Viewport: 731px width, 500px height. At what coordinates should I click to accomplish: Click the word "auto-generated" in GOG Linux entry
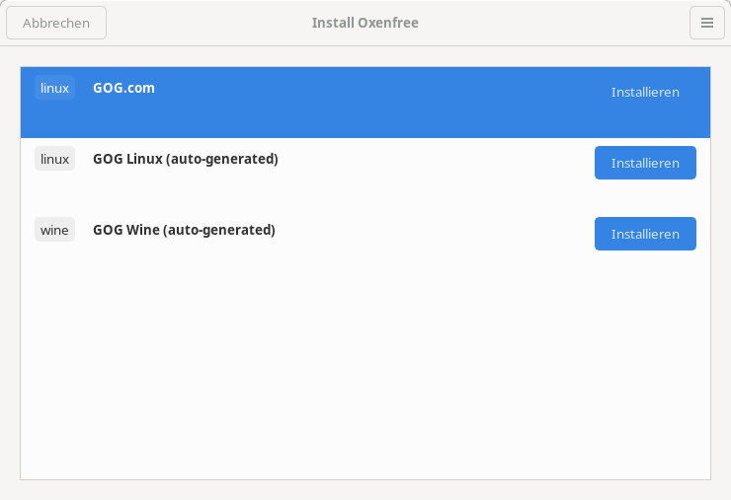click(x=222, y=159)
